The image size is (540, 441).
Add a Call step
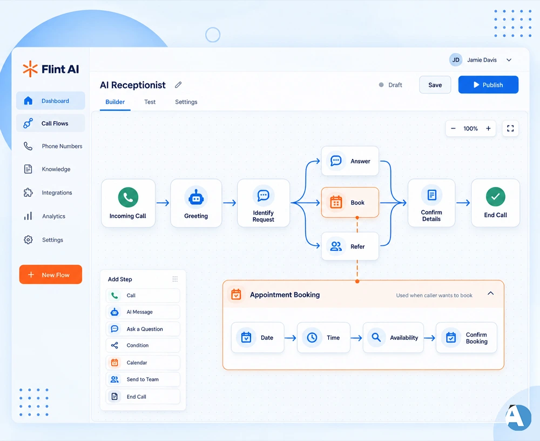click(x=143, y=296)
